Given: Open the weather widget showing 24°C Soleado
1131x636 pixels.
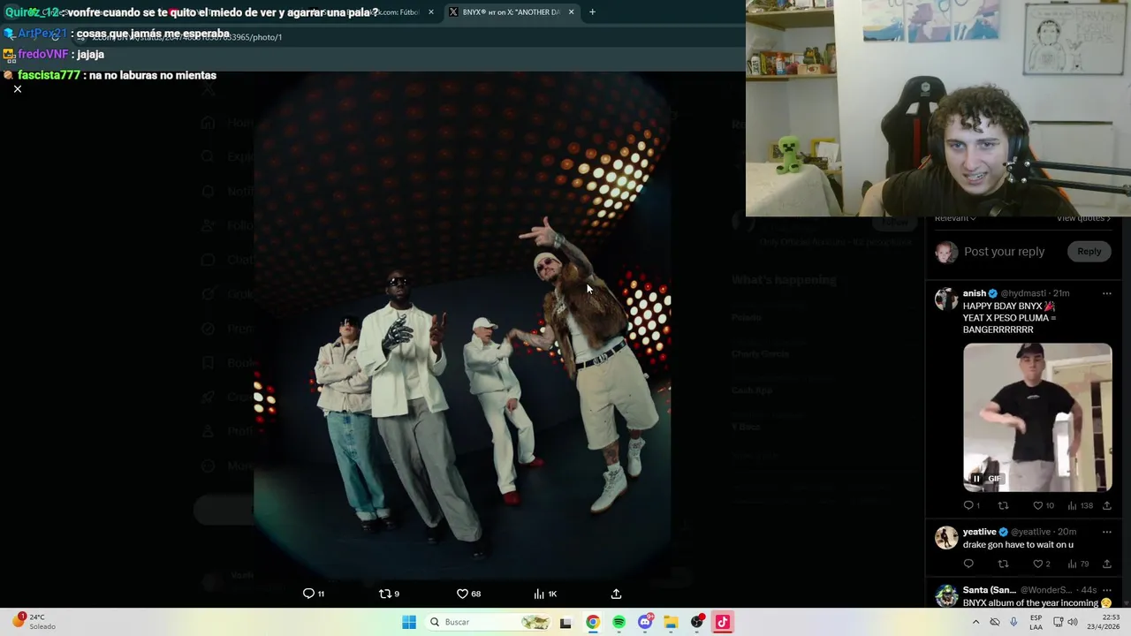Looking at the screenshot, I should pyautogui.click(x=34, y=622).
